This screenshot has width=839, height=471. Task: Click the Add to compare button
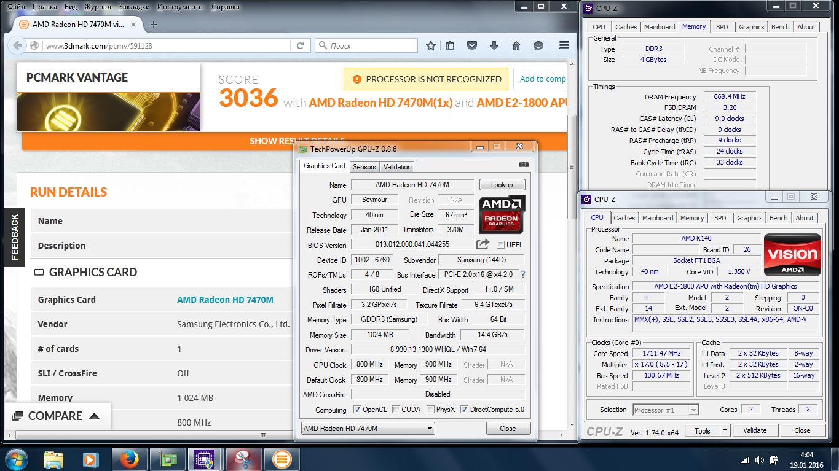pos(541,79)
